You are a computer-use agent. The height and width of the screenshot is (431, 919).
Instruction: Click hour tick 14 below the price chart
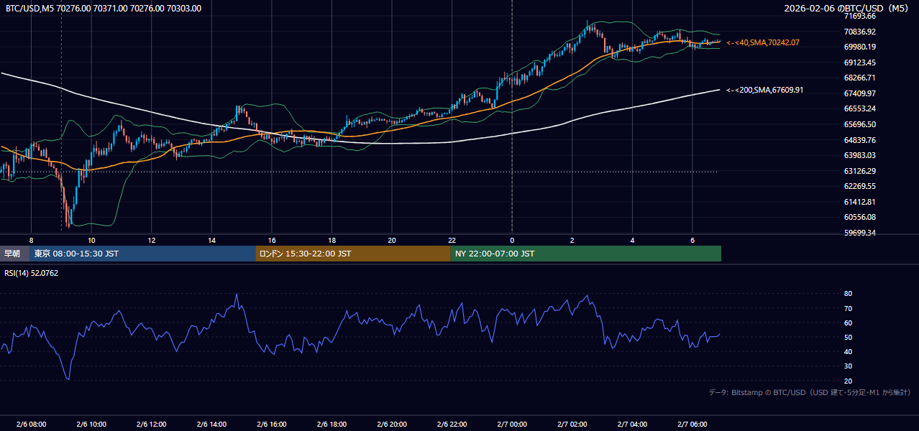pyautogui.click(x=212, y=240)
